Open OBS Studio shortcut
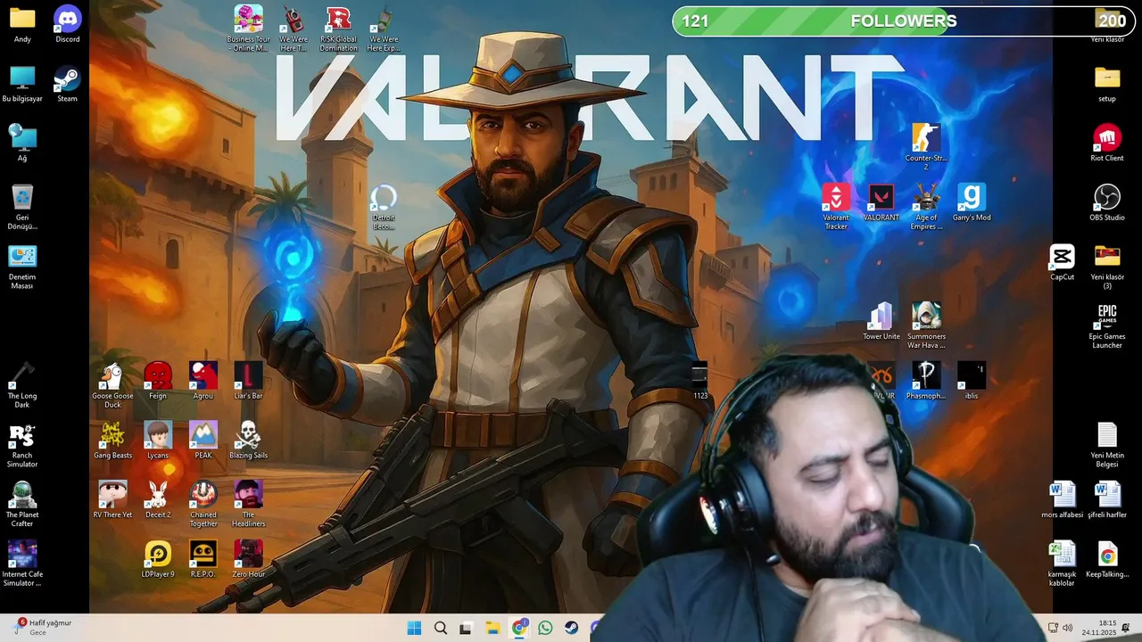Image resolution: width=1142 pixels, height=642 pixels. tap(1107, 202)
